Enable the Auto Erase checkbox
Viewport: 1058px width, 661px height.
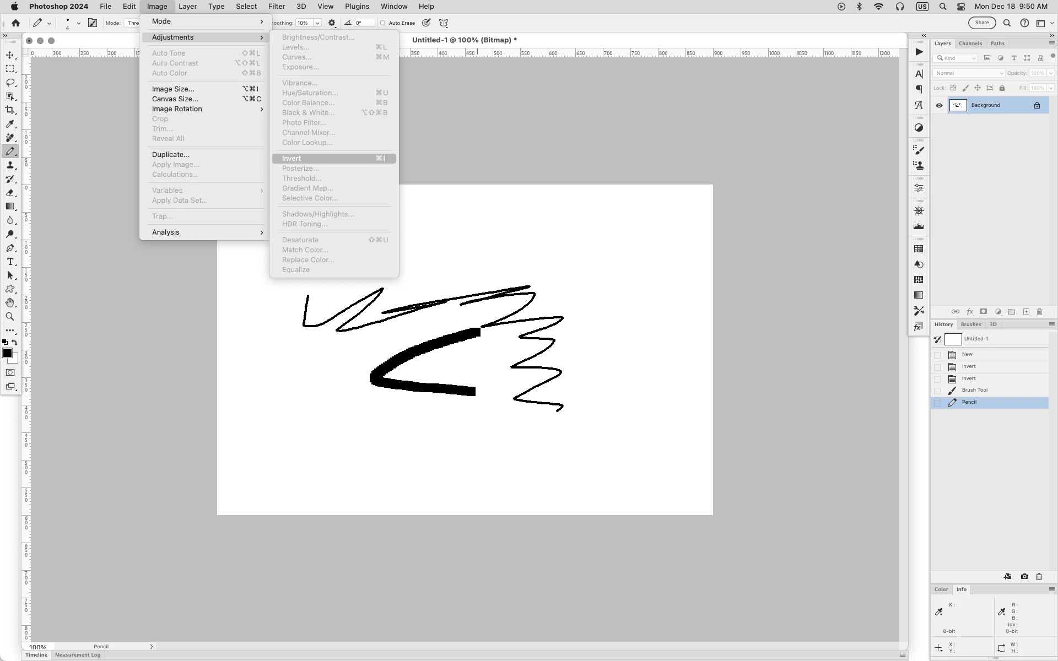click(383, 23)
